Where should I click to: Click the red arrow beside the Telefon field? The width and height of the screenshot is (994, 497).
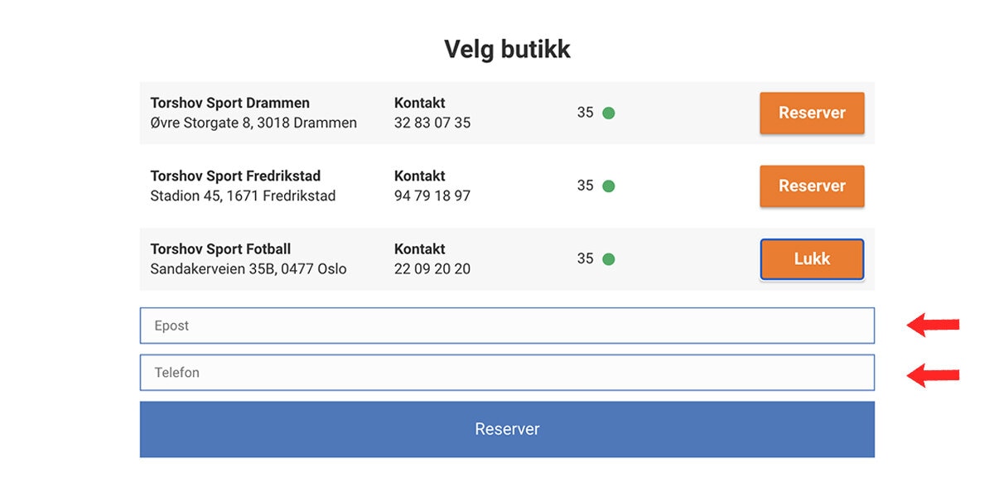click(933, 376)
